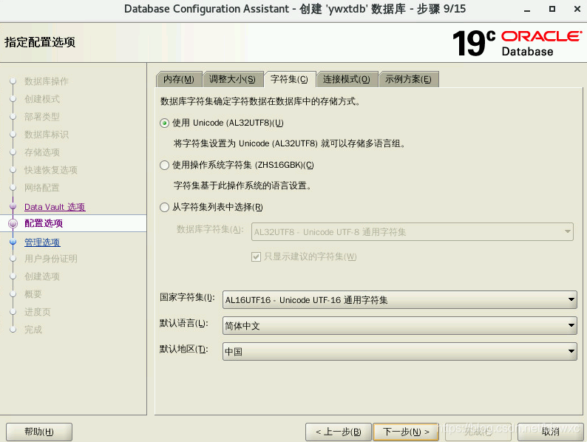Choose 从字符集列表中选择 radio option

tap(164, 208)
